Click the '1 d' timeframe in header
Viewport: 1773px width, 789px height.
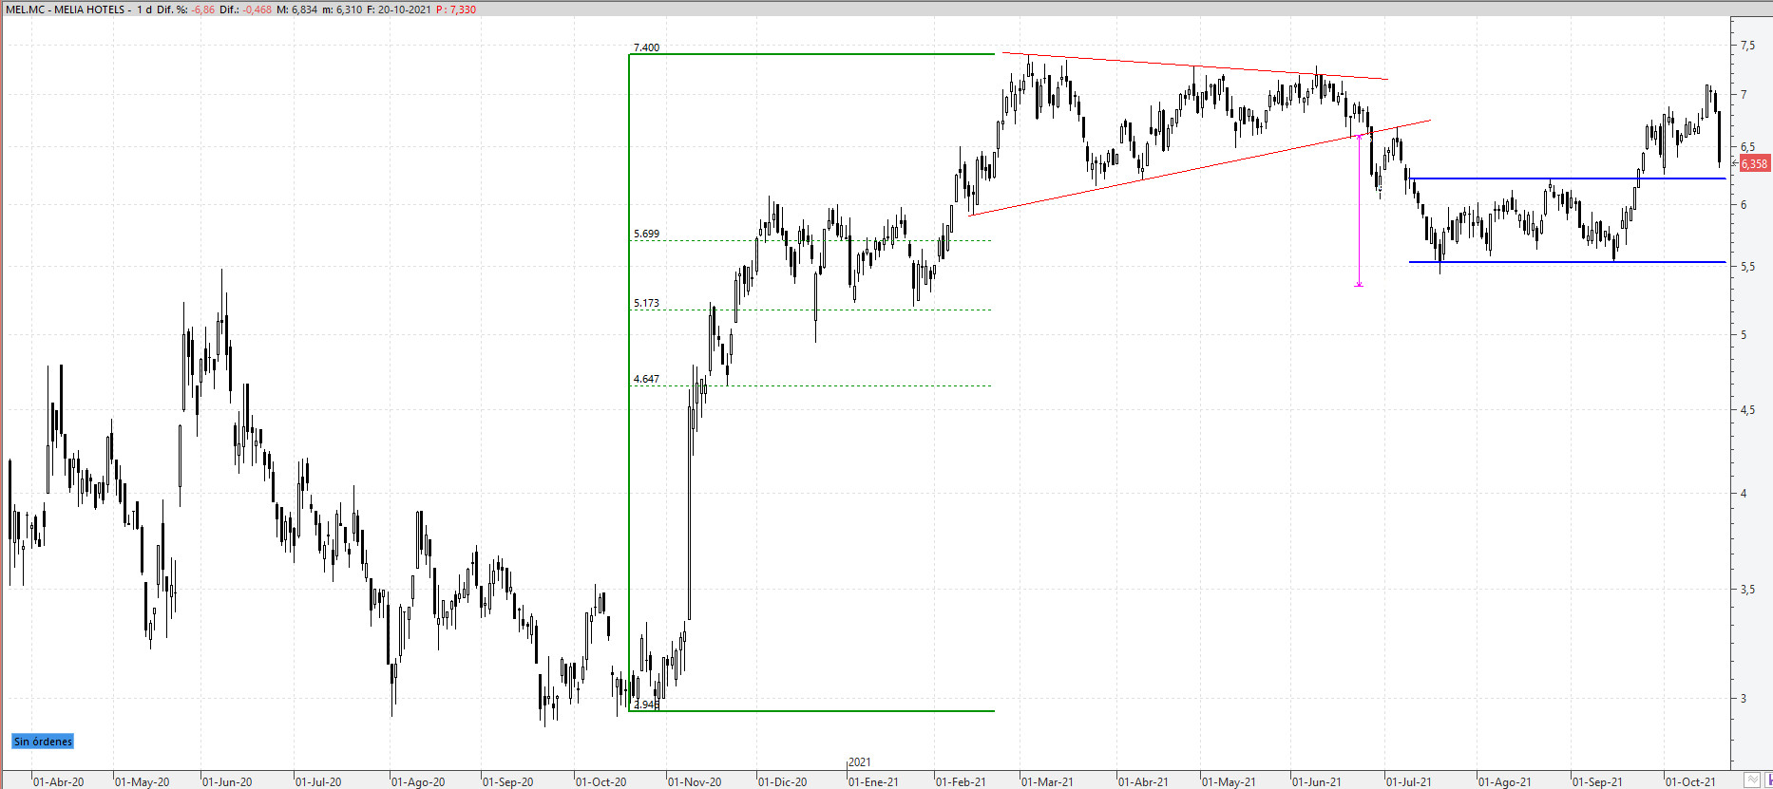[x=144, y=9]
